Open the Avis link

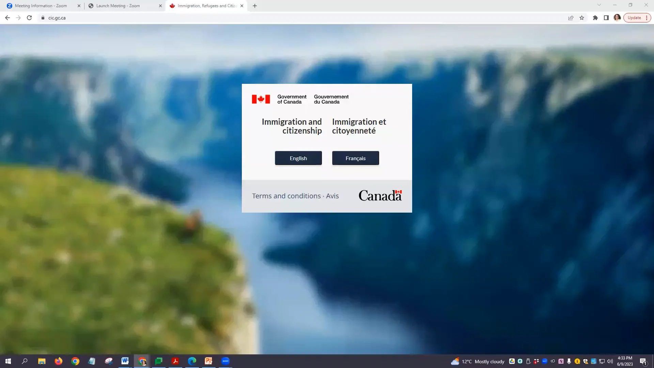(332, 196)
